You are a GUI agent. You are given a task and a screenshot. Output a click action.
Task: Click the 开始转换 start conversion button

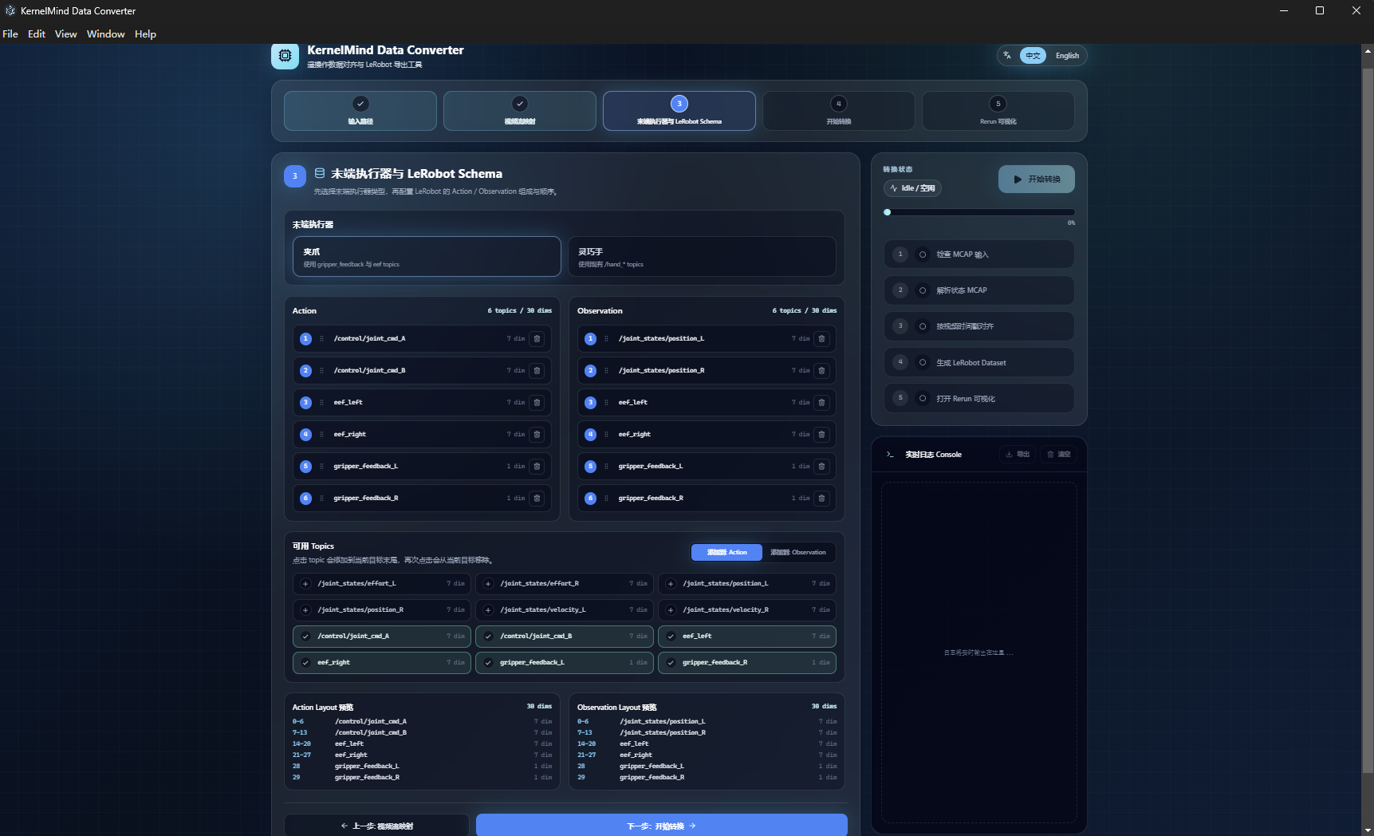[x=1036, y=179]
